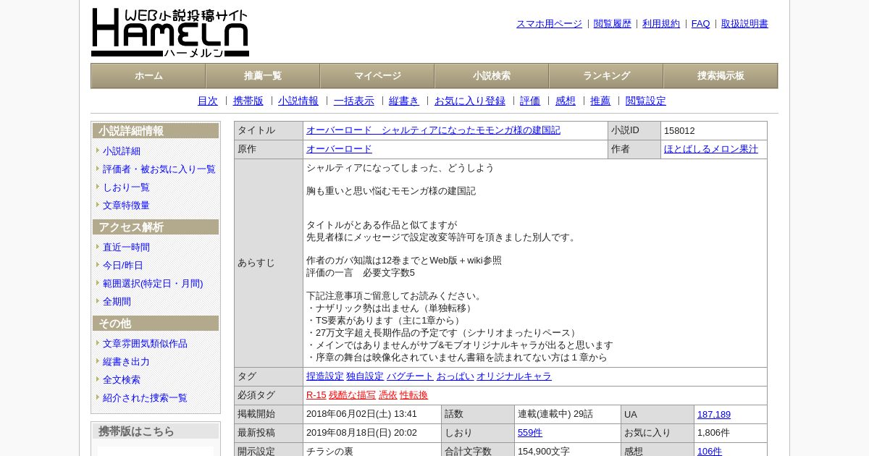Open the UA count 187,189 link

click(714, 415)
